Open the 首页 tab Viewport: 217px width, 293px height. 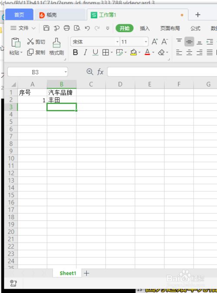[19, 15]
